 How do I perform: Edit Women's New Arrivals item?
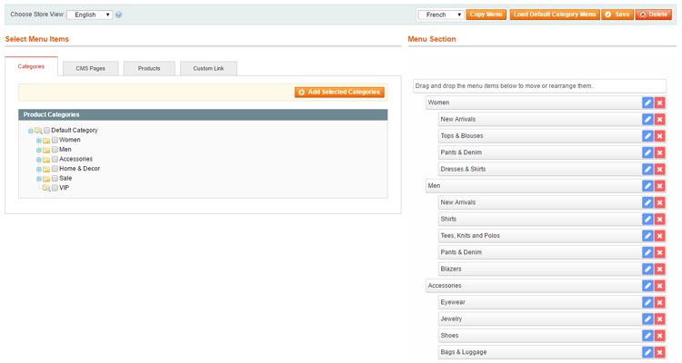(647, 120)
